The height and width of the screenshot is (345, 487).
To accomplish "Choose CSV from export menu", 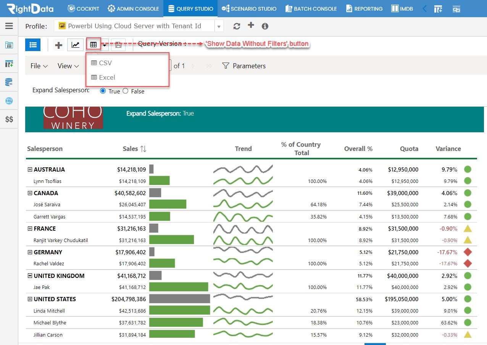I will (x=102, y=63).
